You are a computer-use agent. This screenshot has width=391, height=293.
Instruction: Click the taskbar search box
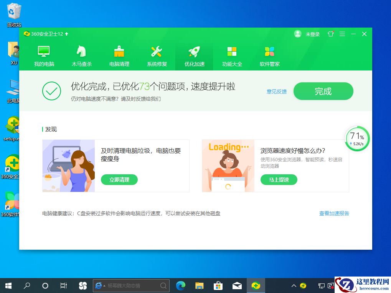[x=130, y=285]
